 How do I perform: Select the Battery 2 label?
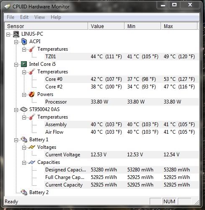[x=39, y=192]
